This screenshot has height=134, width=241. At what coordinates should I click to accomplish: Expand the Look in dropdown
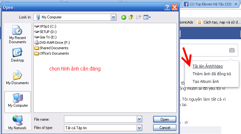pyautogui.click(x=113, y=17)
